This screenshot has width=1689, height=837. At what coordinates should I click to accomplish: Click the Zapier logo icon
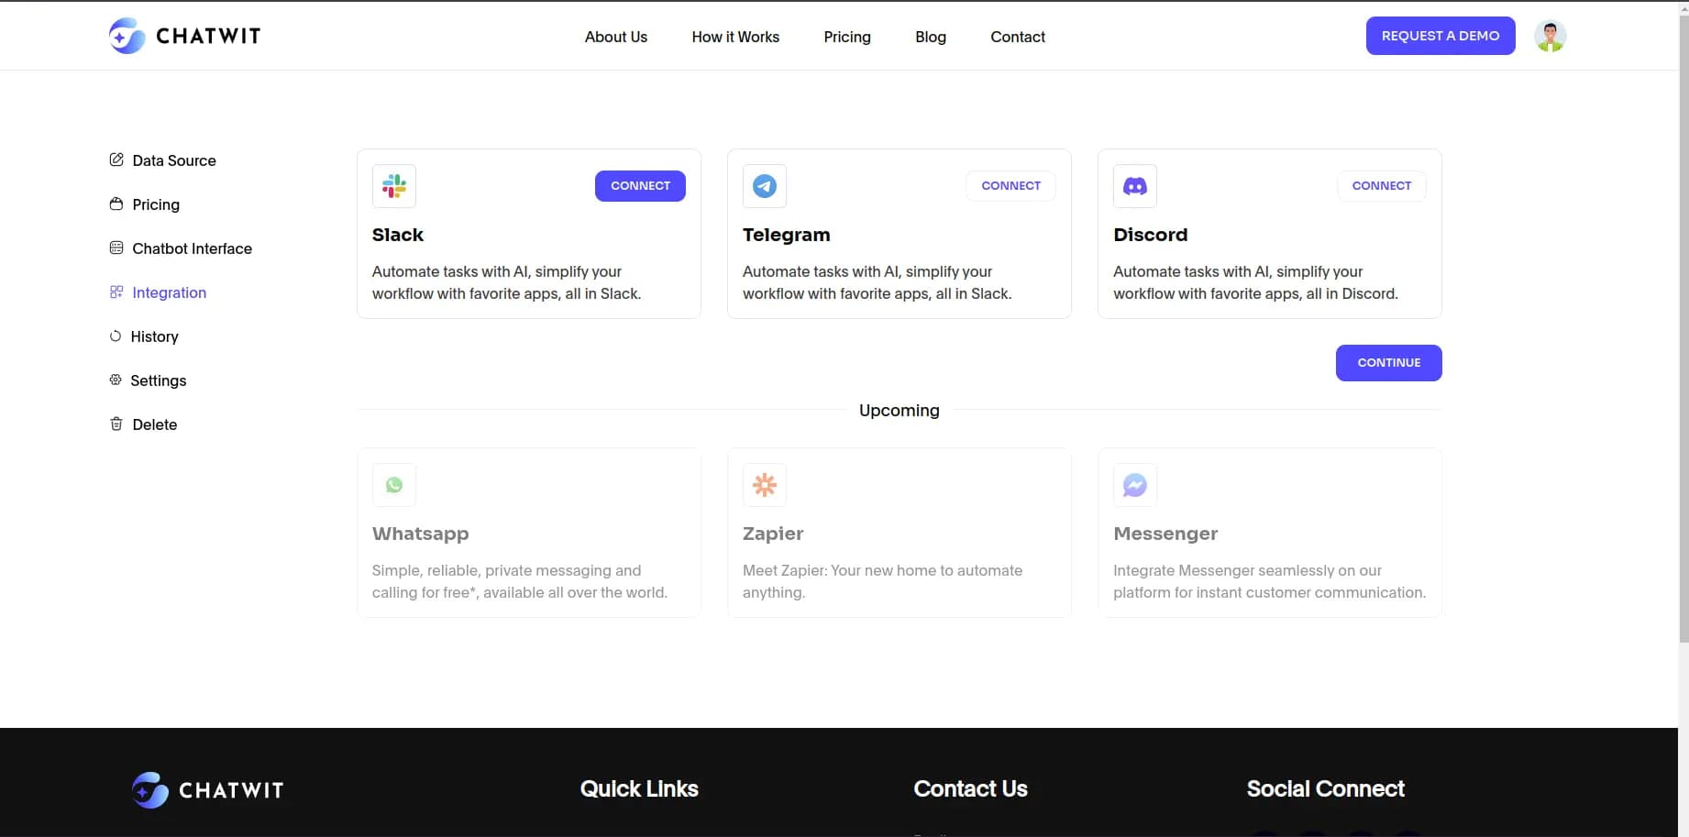765,485
